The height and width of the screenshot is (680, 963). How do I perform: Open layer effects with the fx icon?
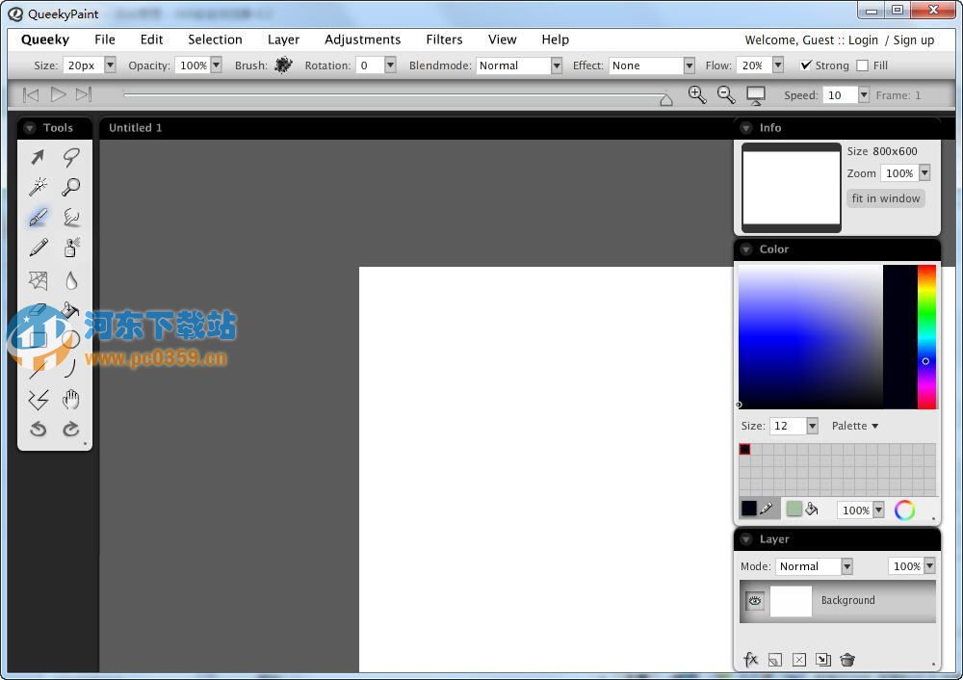point(751,660)
